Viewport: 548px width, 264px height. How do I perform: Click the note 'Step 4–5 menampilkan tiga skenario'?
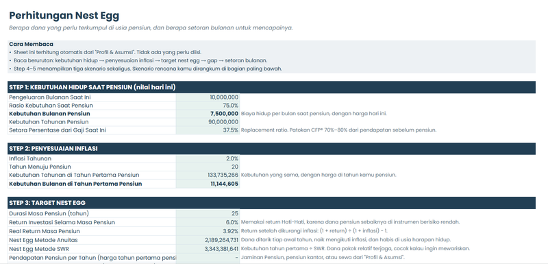(x=145, y=69)
